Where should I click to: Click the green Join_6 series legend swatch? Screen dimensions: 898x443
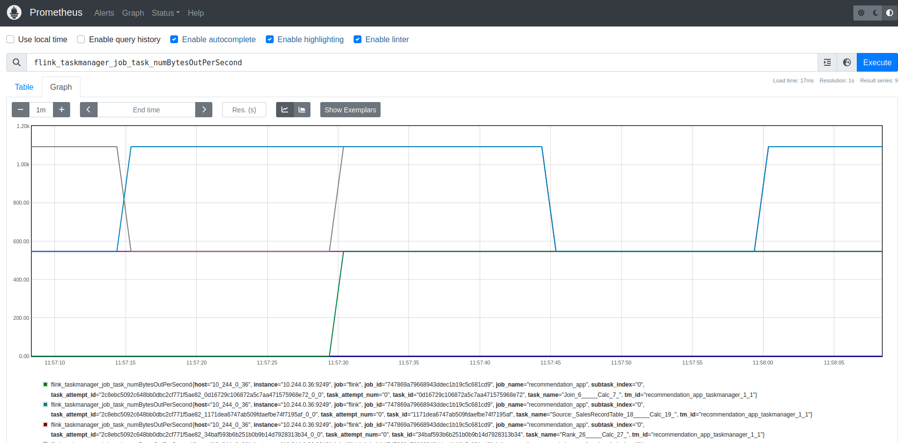pyautogui.click(x=46, y=385)
